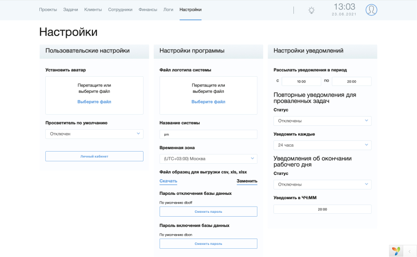This screenshot has height=257, width=417.
Task: Click the notification start time 10:00 field
Action: coord(301,82)
